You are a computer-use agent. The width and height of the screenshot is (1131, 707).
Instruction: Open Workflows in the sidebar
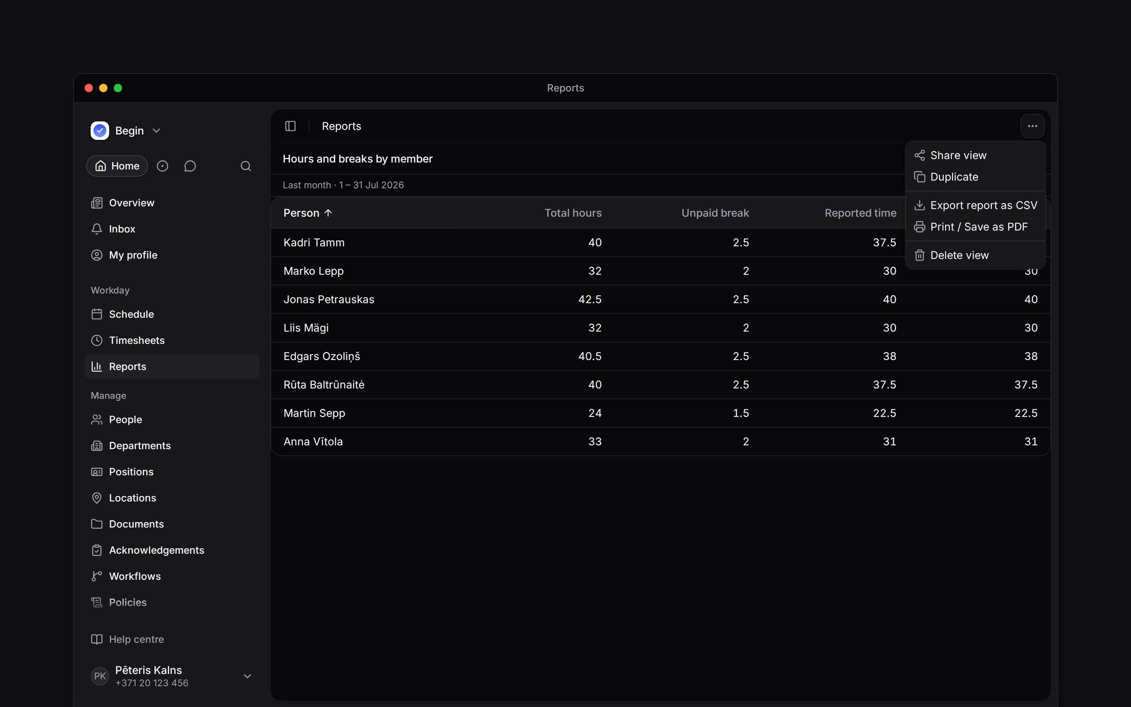click(x=171, y=576)
